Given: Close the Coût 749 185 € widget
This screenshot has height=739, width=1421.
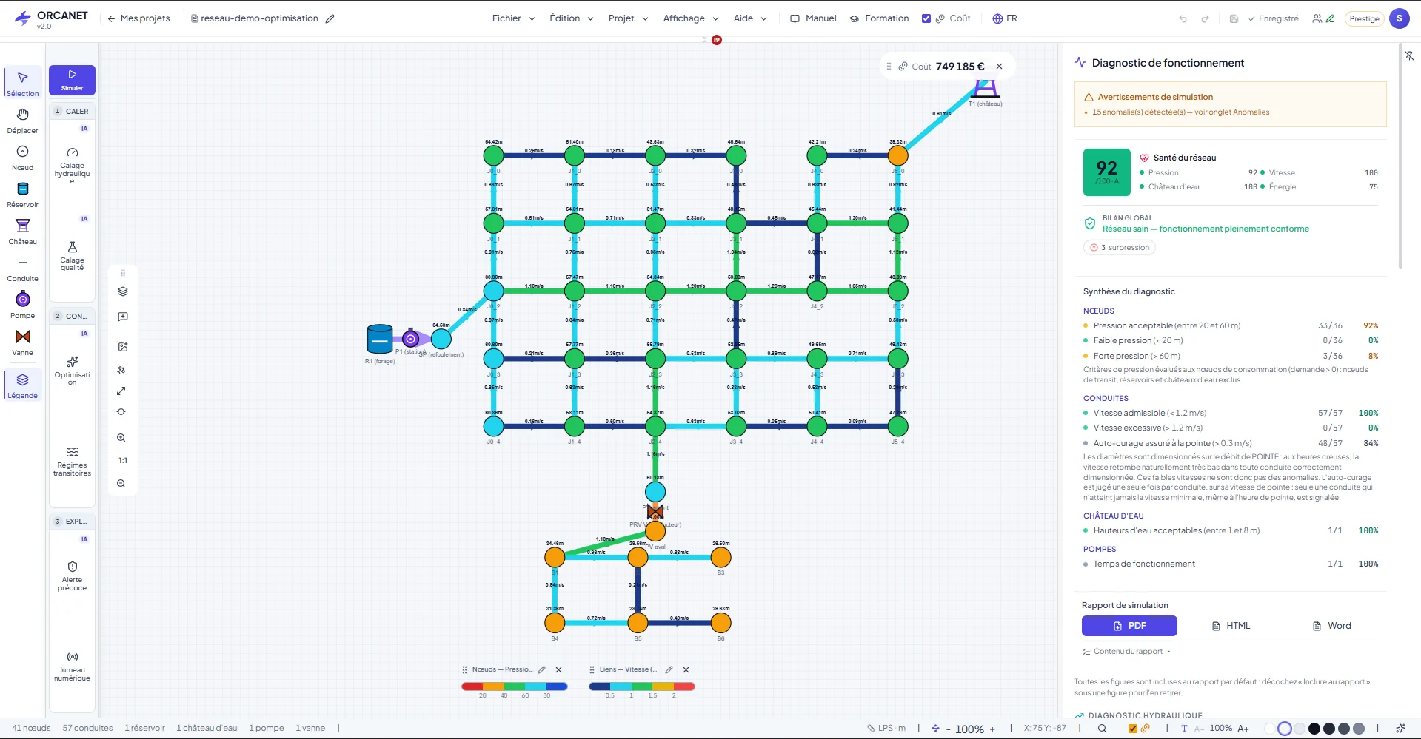Looking at the screenshot, I should [x=999, y=67].
